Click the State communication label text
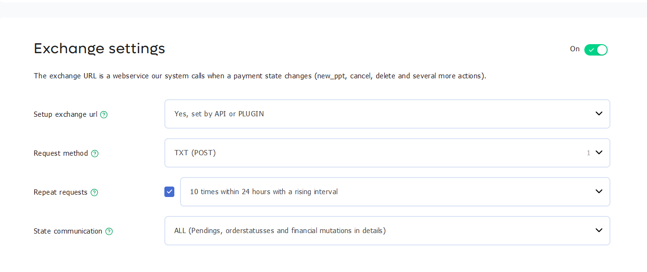647x272 pixels. [68, 231]
